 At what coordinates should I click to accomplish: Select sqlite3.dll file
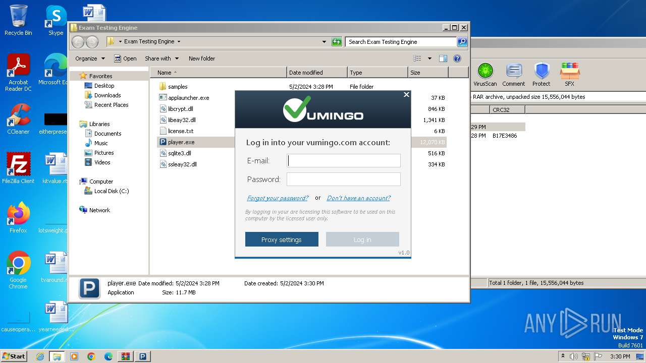tap(179, 153)
